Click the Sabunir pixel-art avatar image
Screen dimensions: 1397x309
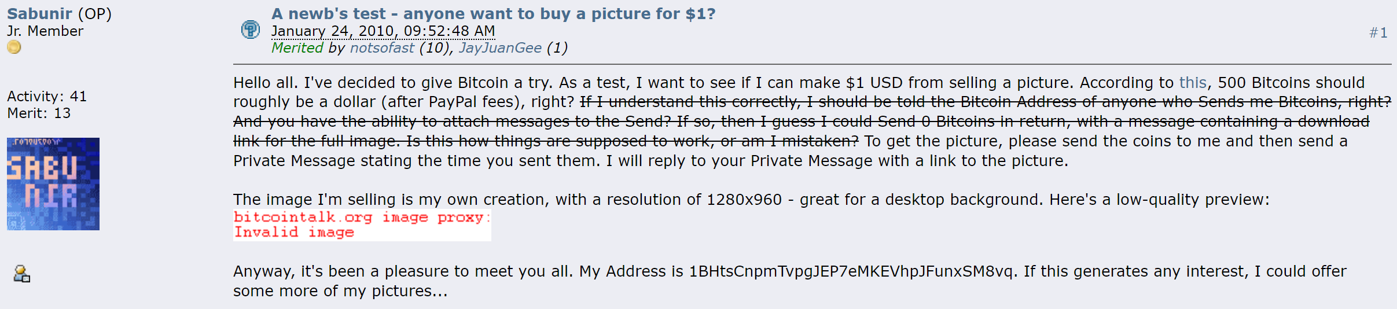click(x=53, y=184)
